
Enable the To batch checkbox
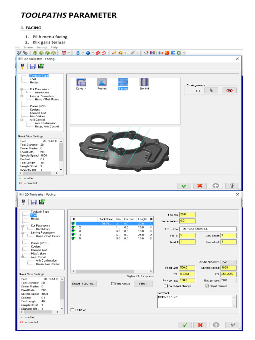[x=73, y=310]
